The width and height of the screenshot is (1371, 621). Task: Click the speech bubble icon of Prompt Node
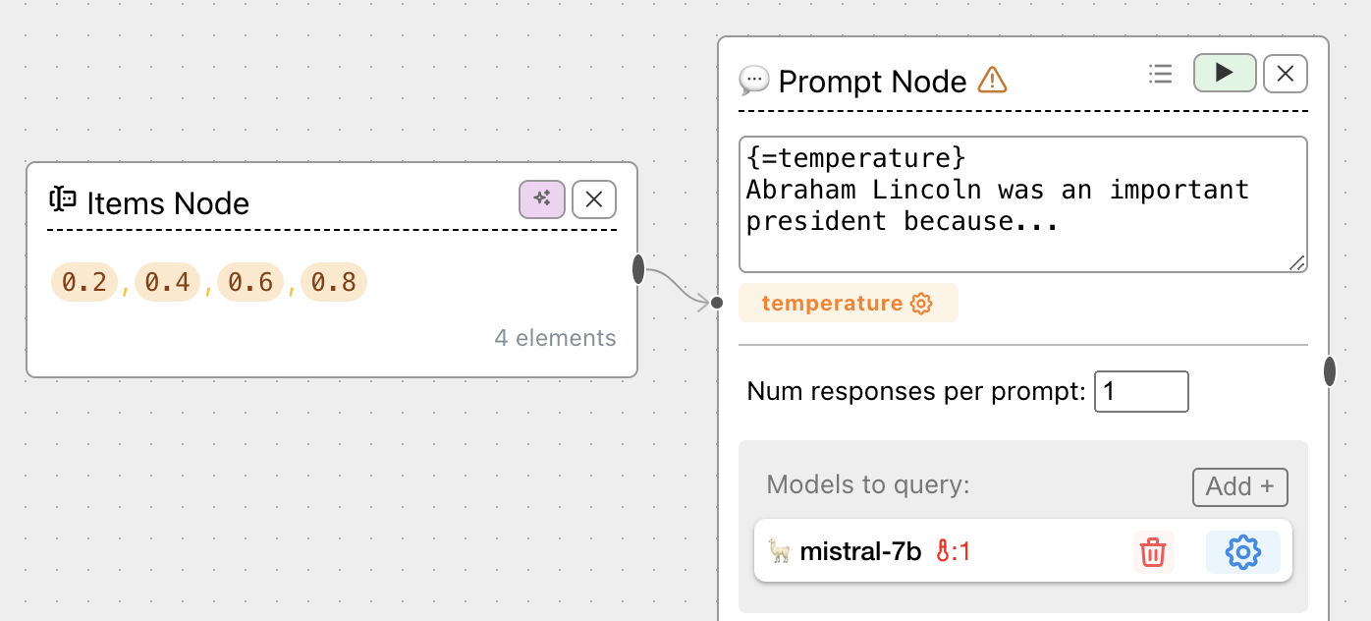tap(753, 80)
